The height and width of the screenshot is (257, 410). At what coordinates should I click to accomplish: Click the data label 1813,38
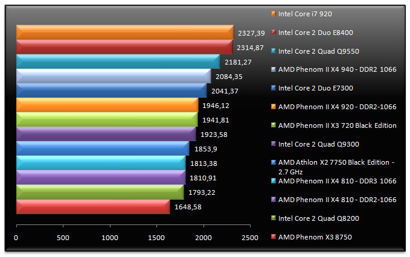[203, 163]
